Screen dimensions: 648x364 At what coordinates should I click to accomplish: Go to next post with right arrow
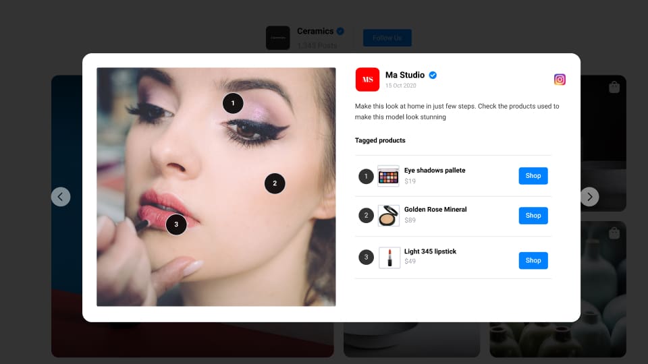click(x=589, y=196)
